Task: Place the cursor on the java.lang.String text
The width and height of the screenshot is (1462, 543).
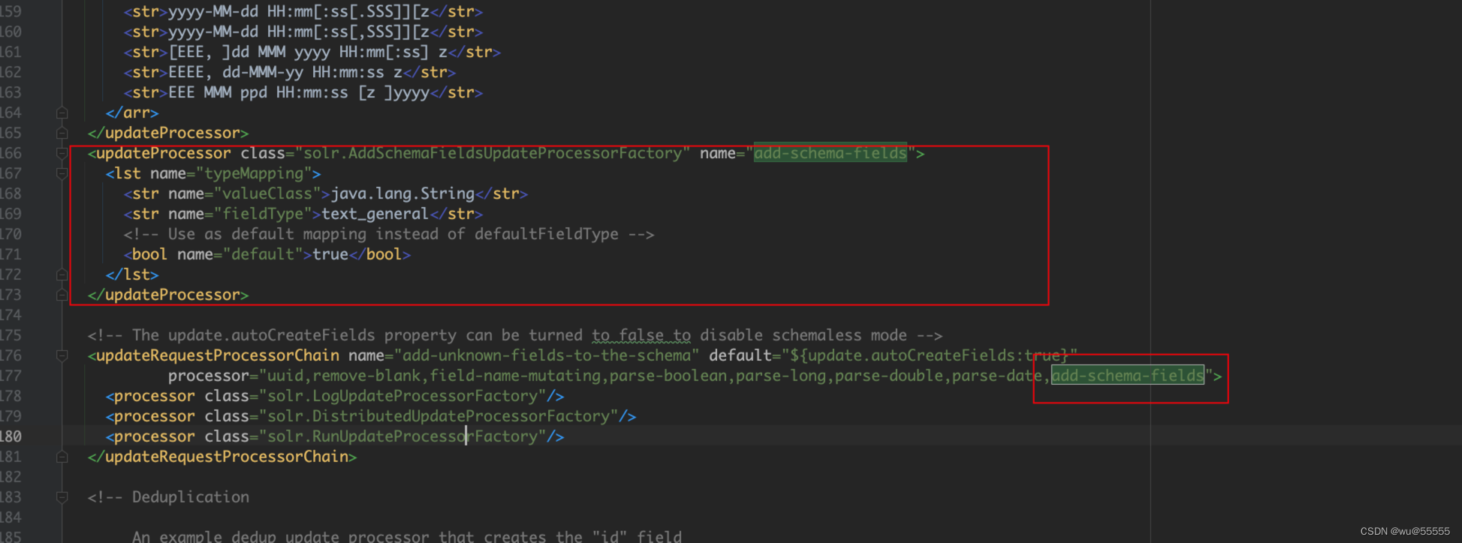Action: [x=402, y=193]
